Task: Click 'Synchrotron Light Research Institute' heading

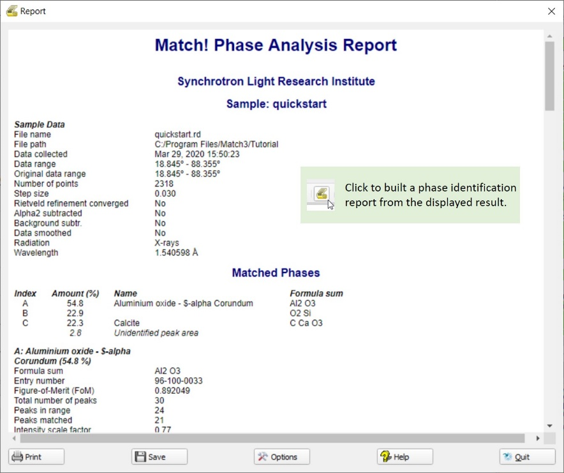Action: point(276,81)
